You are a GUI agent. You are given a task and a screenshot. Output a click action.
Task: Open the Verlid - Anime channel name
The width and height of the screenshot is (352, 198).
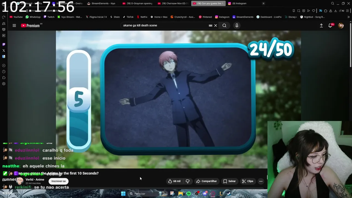[x=35, y=180]
